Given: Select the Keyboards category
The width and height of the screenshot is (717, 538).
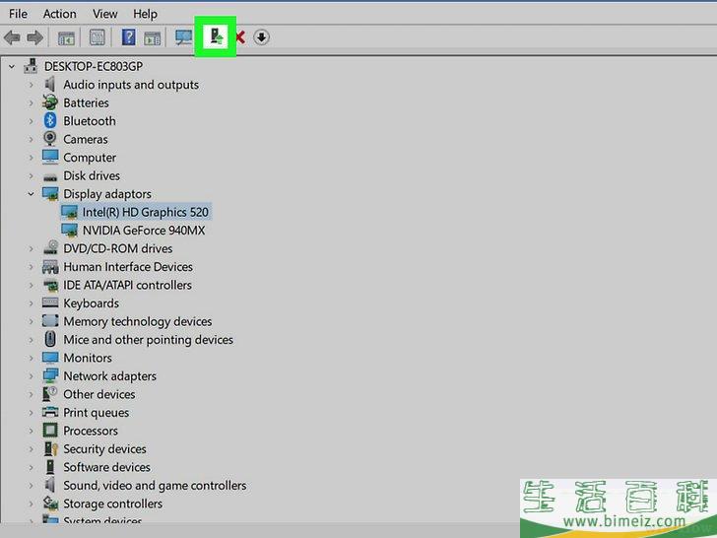Looking at the screenshot, I should 91,303.
